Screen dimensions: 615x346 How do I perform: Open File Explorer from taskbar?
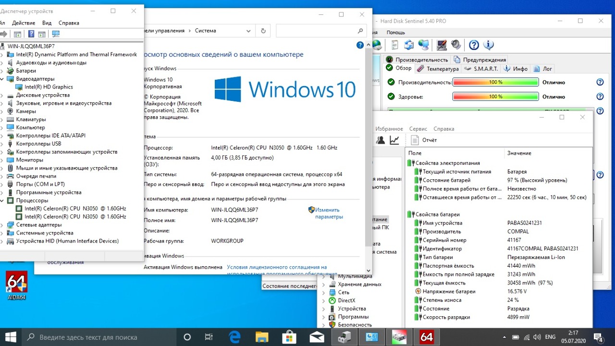coord(262,337)
